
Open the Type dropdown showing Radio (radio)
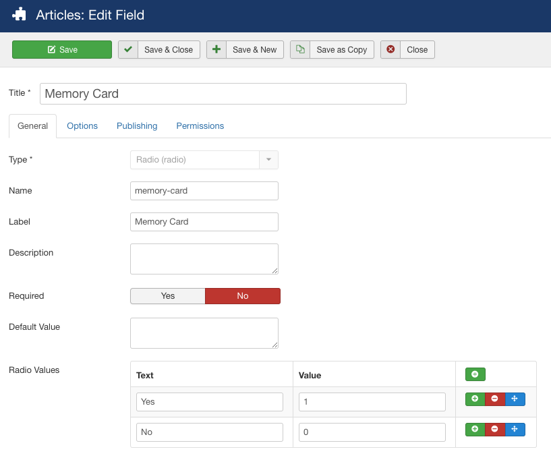tap(196, 160)
